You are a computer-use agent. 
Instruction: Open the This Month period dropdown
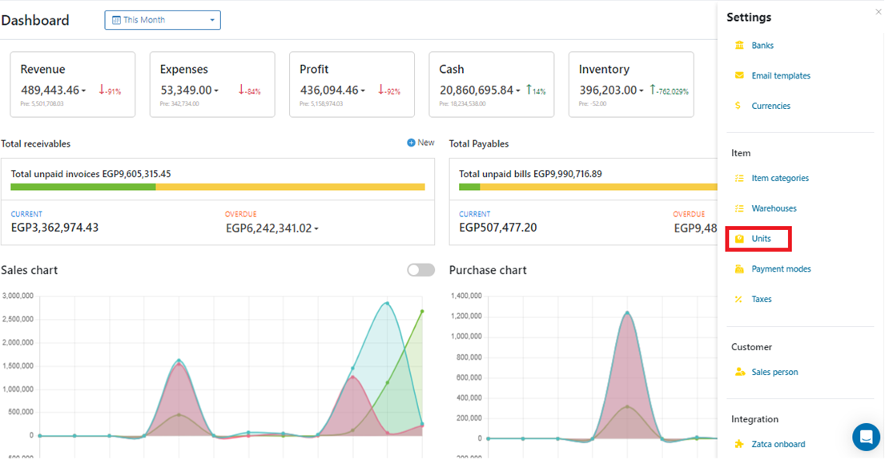point(163,20)
